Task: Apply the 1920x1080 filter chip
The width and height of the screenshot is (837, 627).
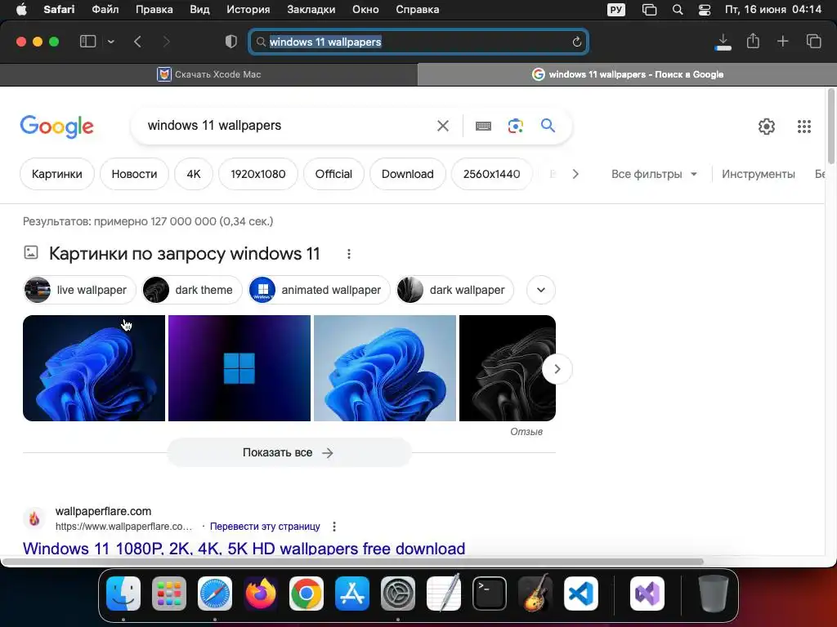Action: [x=257, y=174]
